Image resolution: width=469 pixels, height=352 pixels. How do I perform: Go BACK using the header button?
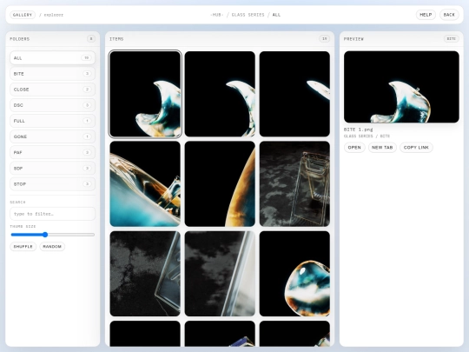pos(449,15)
